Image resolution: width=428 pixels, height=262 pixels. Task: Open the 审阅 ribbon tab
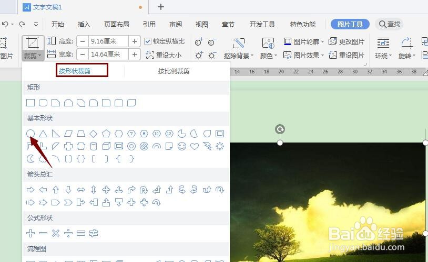(x=176, y=24)
